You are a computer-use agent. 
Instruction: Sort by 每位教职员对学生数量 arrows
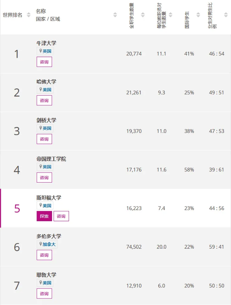(171, 15)
